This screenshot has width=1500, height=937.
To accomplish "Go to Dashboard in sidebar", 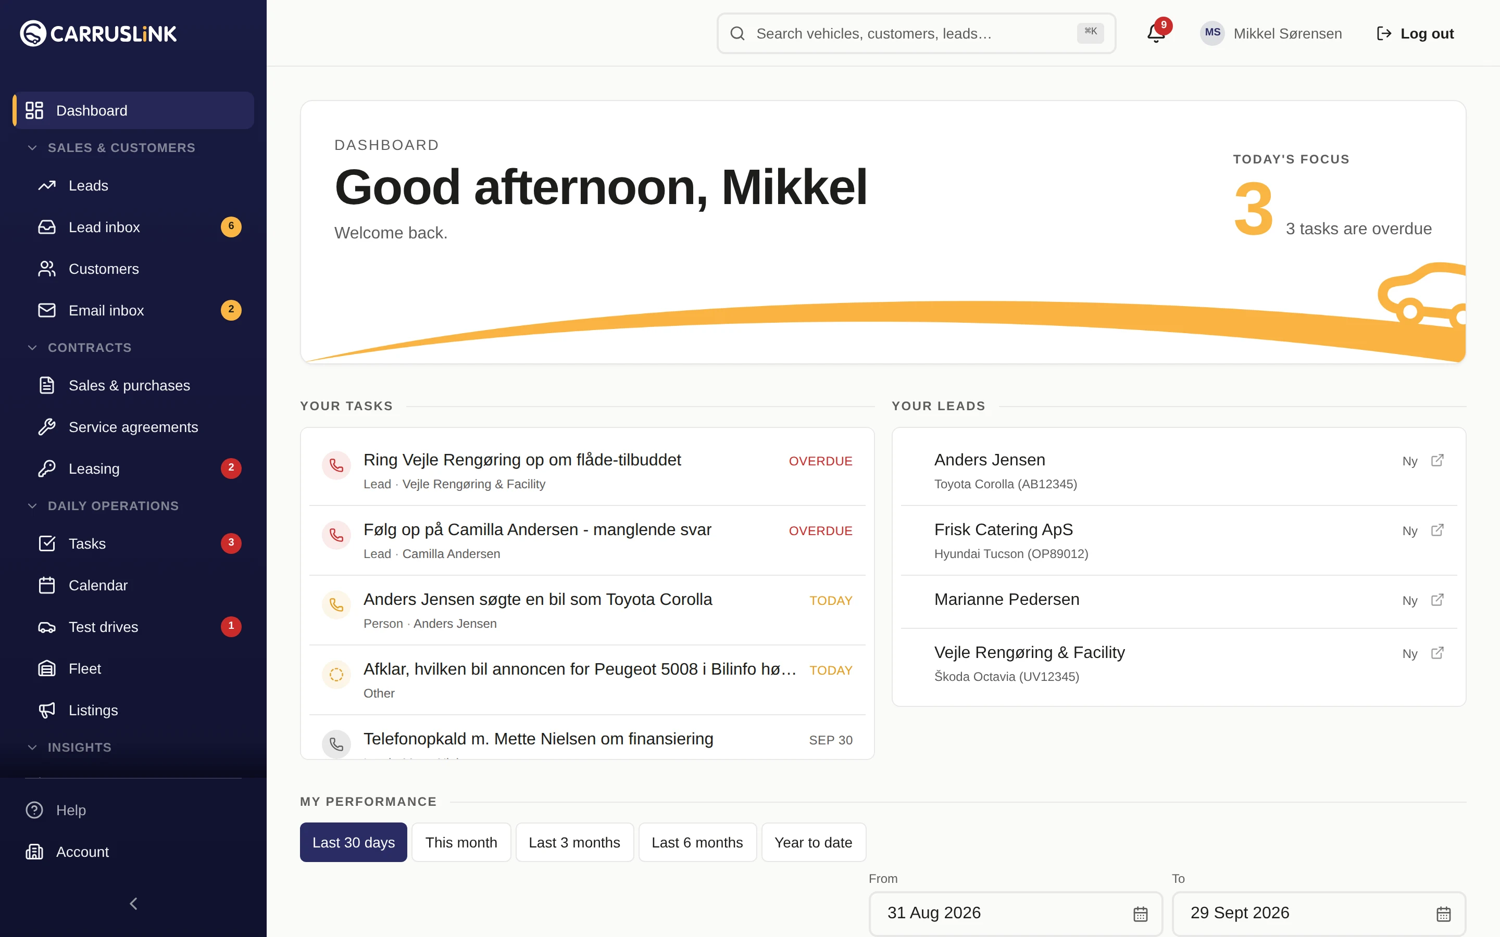I will (x=133, y=110).
